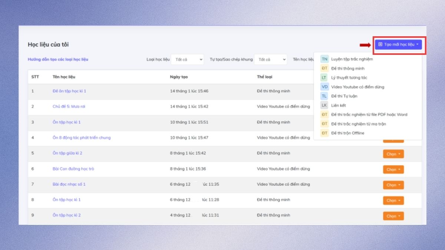445x250 pixels.
Task: Open Ôn tập học kì 1 in row 3
Action: pyautogui.click(x=67, y=122)
